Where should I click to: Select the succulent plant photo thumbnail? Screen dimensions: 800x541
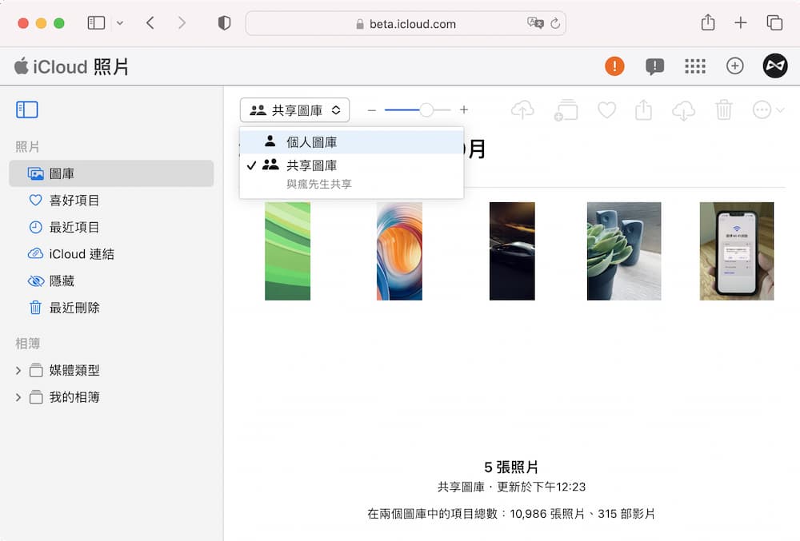point(624,251)
